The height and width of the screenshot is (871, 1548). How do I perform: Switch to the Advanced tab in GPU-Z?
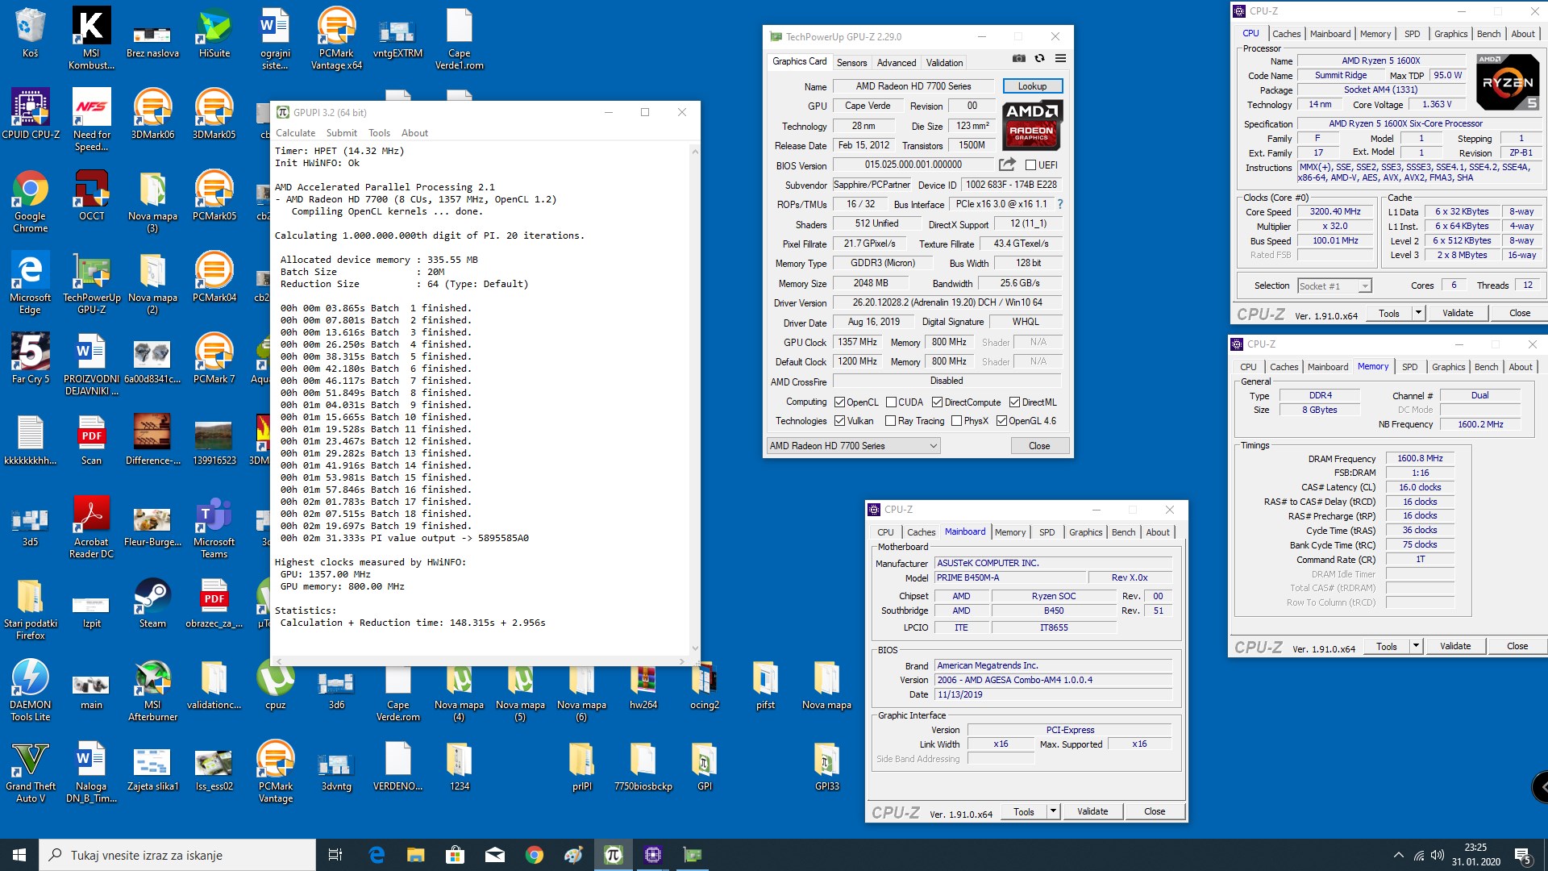point(897,63)
